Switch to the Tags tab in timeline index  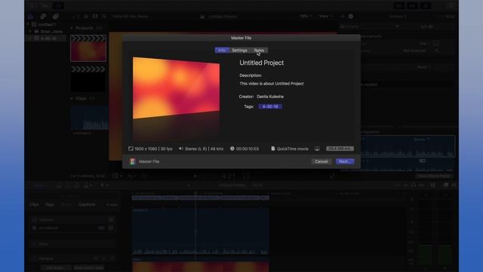49,205
